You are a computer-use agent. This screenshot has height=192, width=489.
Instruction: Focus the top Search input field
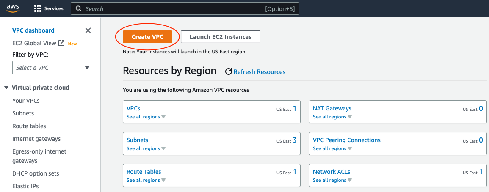click(185, 9)
